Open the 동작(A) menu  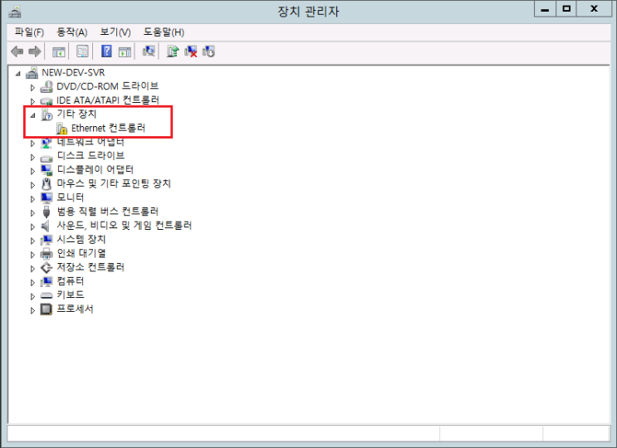coord(71,32)
